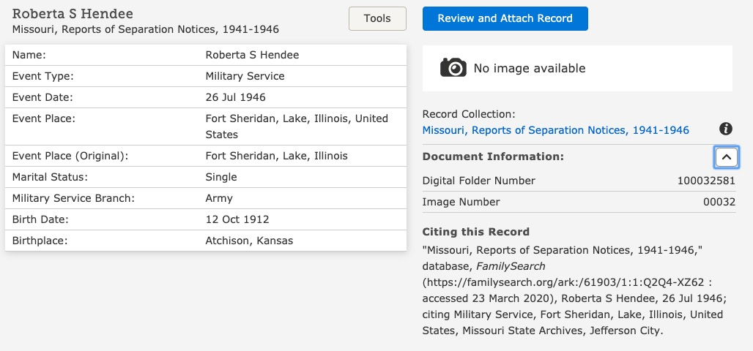Click Review and Attach Record
Image resolution: width=753 pixels, height=351 pixels.
tap(505, 19)
